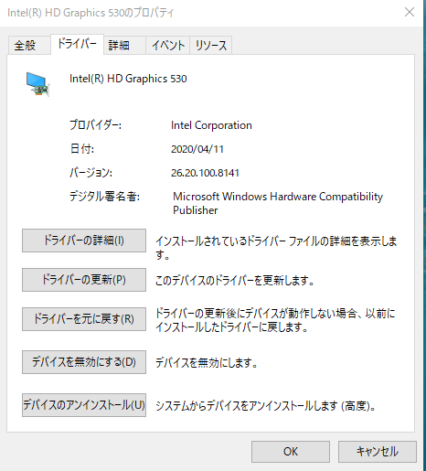Close the properties dialog with X
Screen dimensions: 426x471
[x=410, y=12]
